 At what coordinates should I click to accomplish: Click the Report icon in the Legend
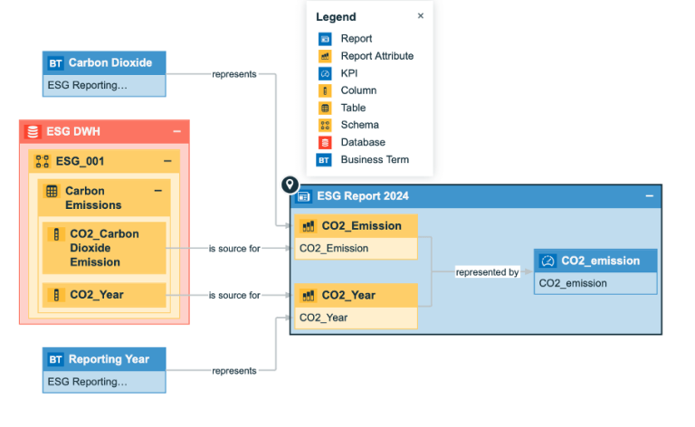(325, 39)
